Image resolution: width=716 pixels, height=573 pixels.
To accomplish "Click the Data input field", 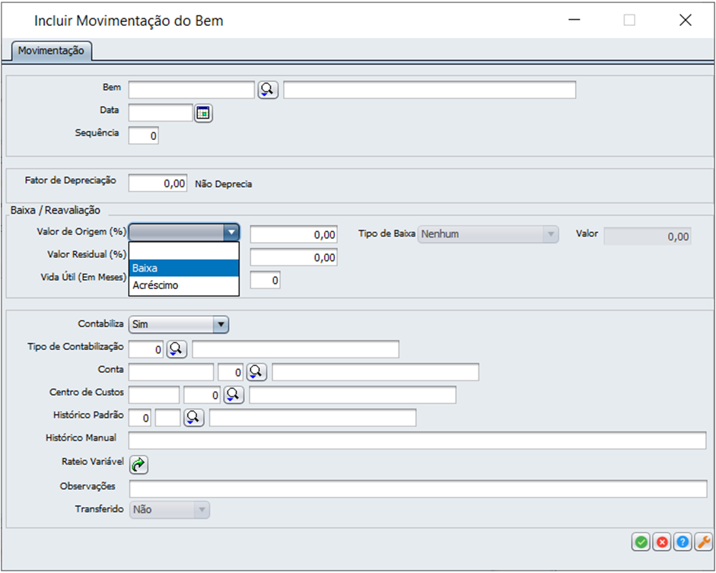I will (161, 113).
